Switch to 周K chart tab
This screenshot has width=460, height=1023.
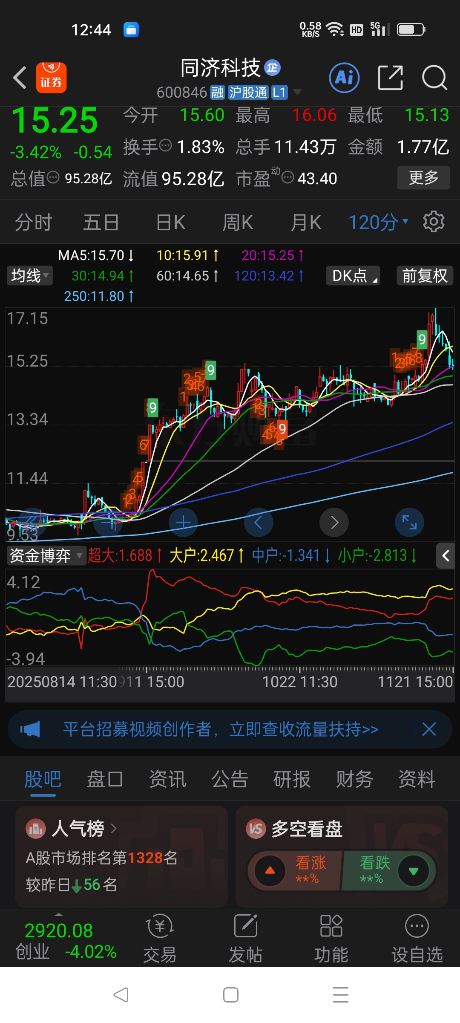tap(238, 222)
